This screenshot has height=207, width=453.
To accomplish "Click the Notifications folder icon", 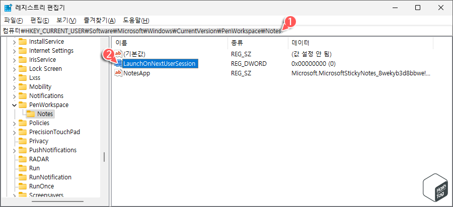I will [23, 96].
